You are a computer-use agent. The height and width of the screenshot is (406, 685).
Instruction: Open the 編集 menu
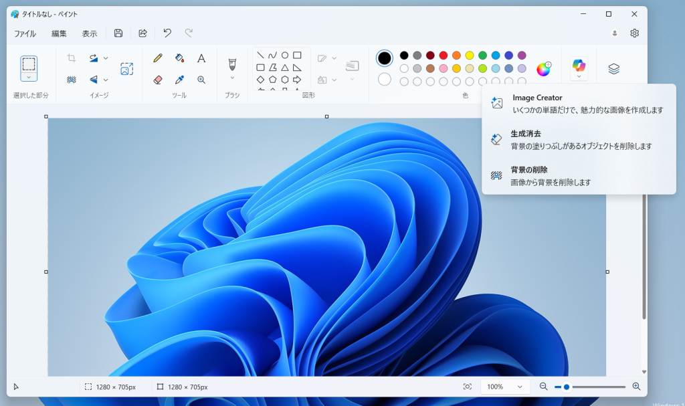point(59,33)
